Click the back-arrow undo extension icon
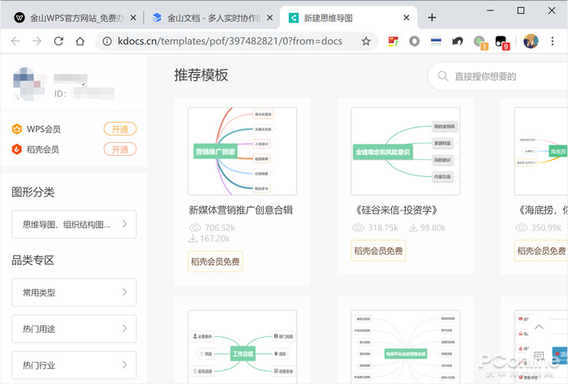 458,41
